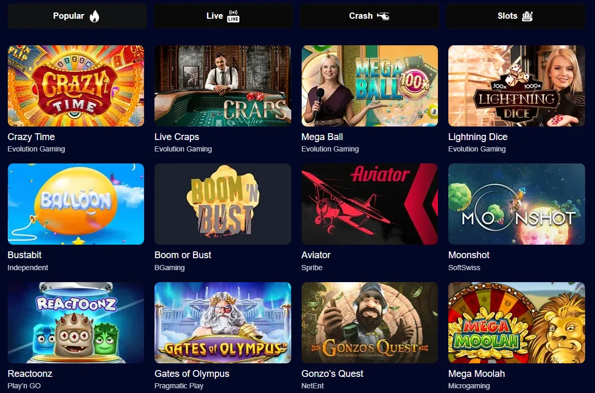Open the Aviator red plane thumbnail
Image resolution: width=595 pixels, height=393 pixels.
[x=370, y=204]
